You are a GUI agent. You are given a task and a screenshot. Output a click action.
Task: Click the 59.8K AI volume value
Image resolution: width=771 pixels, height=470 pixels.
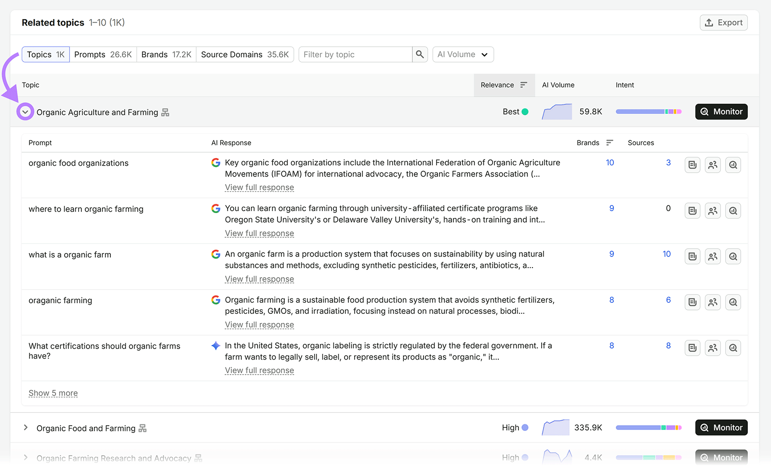click(x=591, y=112)
